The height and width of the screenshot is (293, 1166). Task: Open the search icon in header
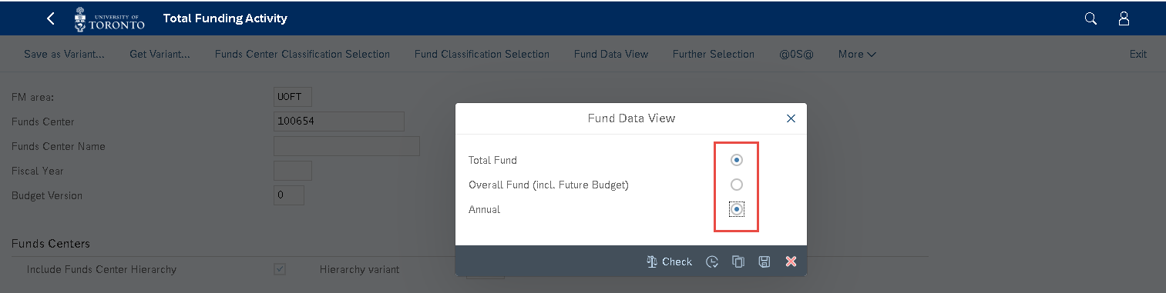pyautogui.click(x=1090, y=18)
